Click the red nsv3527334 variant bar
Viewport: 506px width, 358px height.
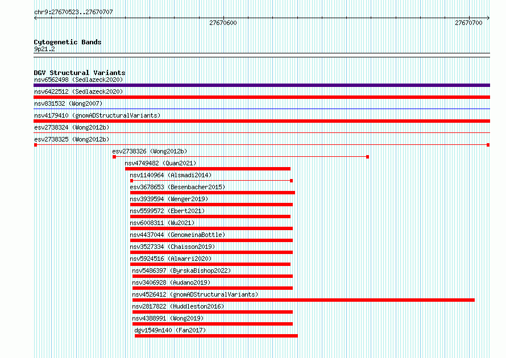[211, 252]
